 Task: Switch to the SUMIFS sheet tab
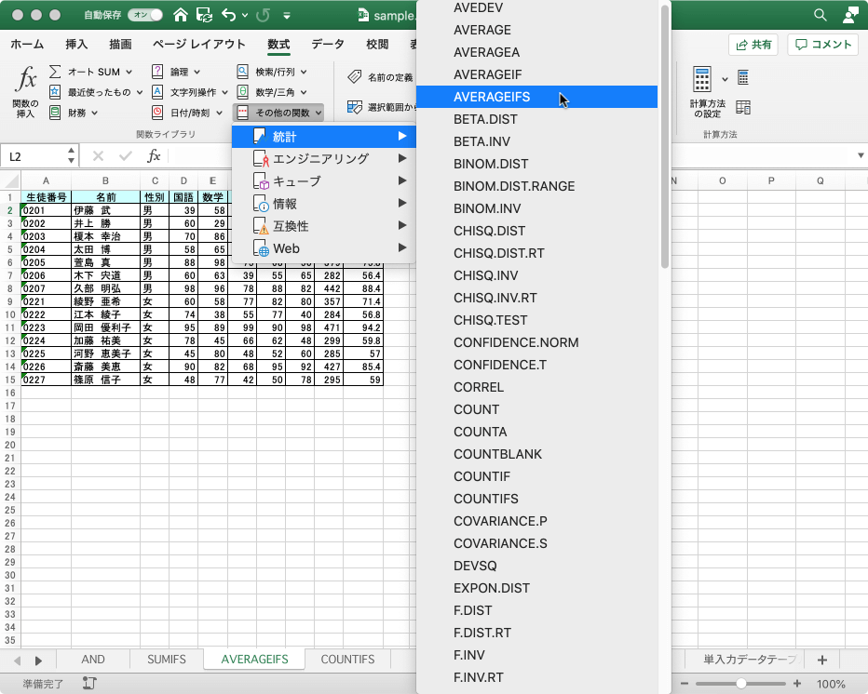pyautogui.click(x=167, y=660)
